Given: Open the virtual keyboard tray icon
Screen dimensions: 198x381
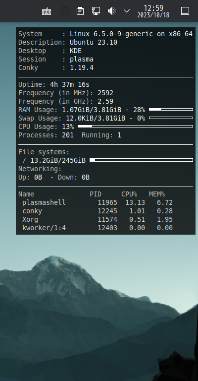Looking at the screenshot, I should tap(47, 11).
